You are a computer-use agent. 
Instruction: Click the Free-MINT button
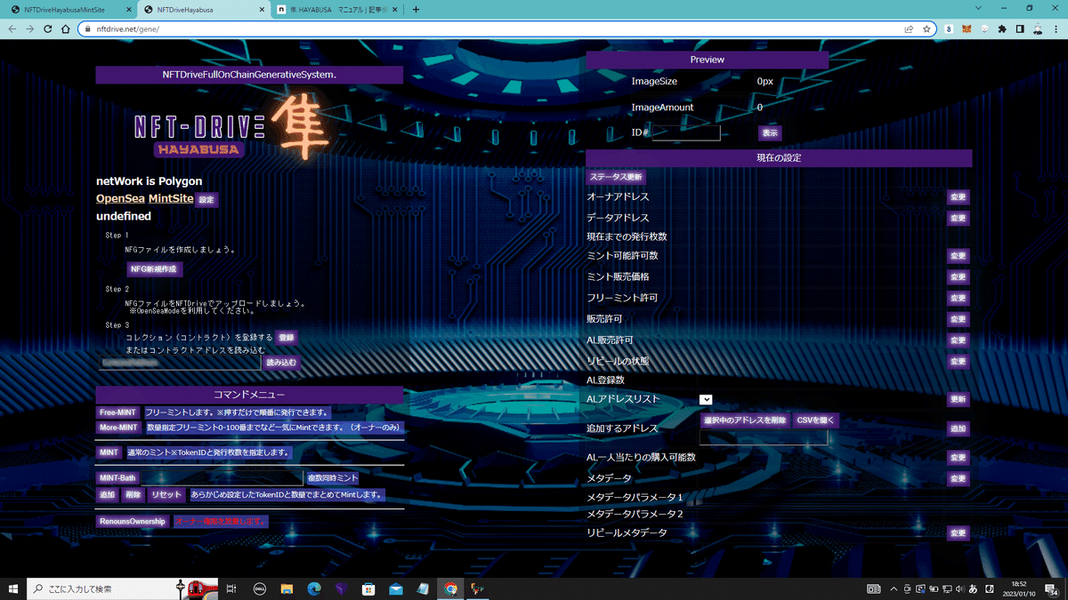click(x=118, y=412)
